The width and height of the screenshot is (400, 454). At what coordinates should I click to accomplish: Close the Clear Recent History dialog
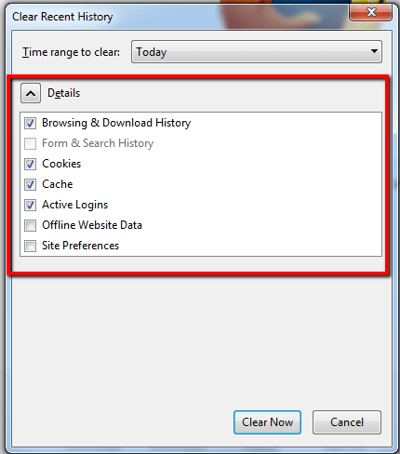(x=370, y=12)
